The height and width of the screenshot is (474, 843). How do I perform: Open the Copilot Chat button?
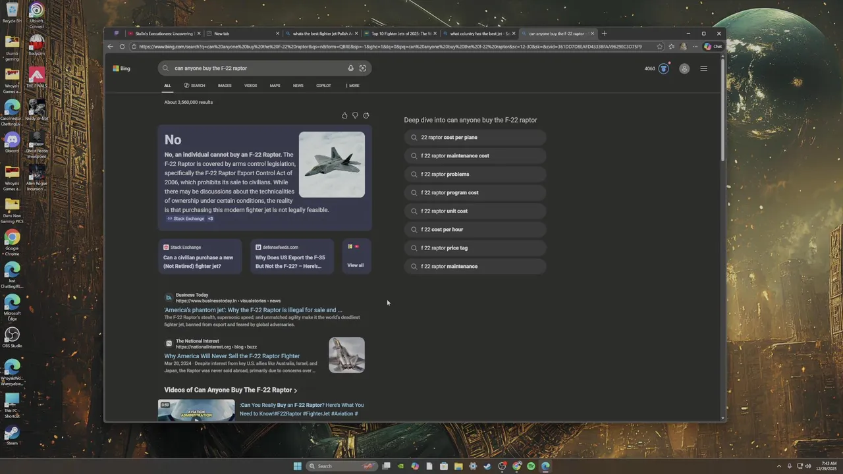(x=713, y=47)
